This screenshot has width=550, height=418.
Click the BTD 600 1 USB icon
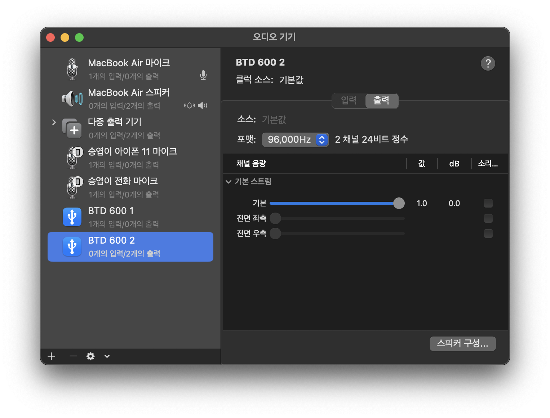72,217
